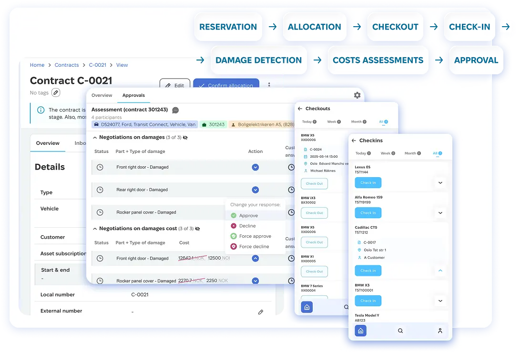Click the Contracts breadcrumb link
This screenshot has width=521, height=352.
pyautogui.click(x=67, y=65)
